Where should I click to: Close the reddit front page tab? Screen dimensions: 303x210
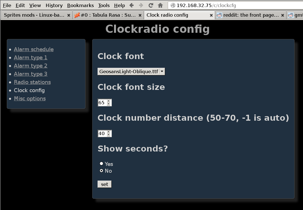(283, 15)
